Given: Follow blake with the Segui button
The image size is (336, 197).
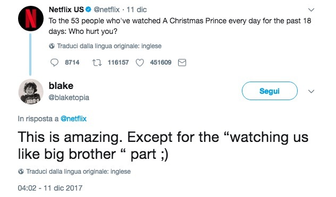Looking at the screenshot, I should click(x=270, y=91).
